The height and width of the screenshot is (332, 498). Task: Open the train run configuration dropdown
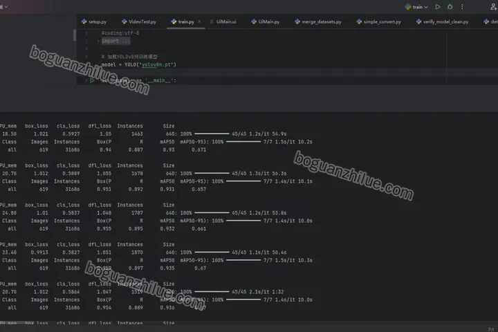[x=416, y=7]
